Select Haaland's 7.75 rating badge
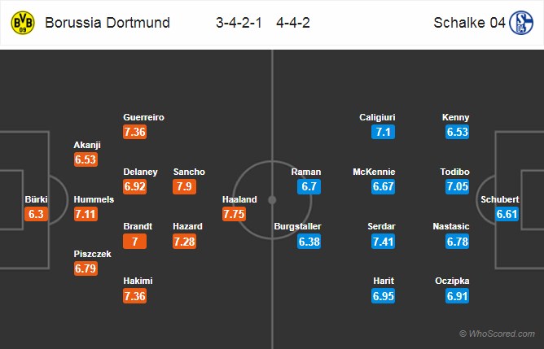 234,214
